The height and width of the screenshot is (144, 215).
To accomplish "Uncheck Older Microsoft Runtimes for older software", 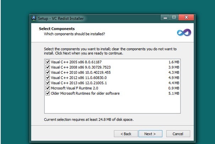I will point(48,93).
